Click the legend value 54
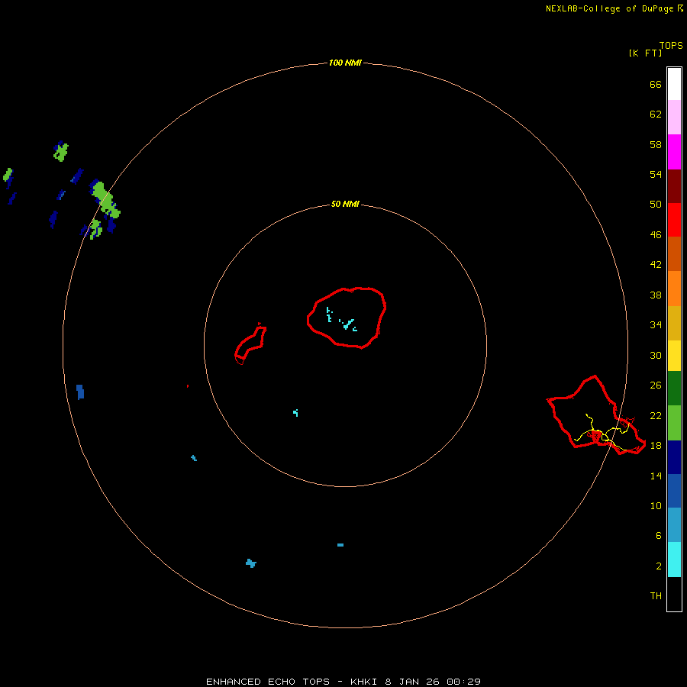Image resolution: width=687 pixels, height=687 pixels. point(656,174)
